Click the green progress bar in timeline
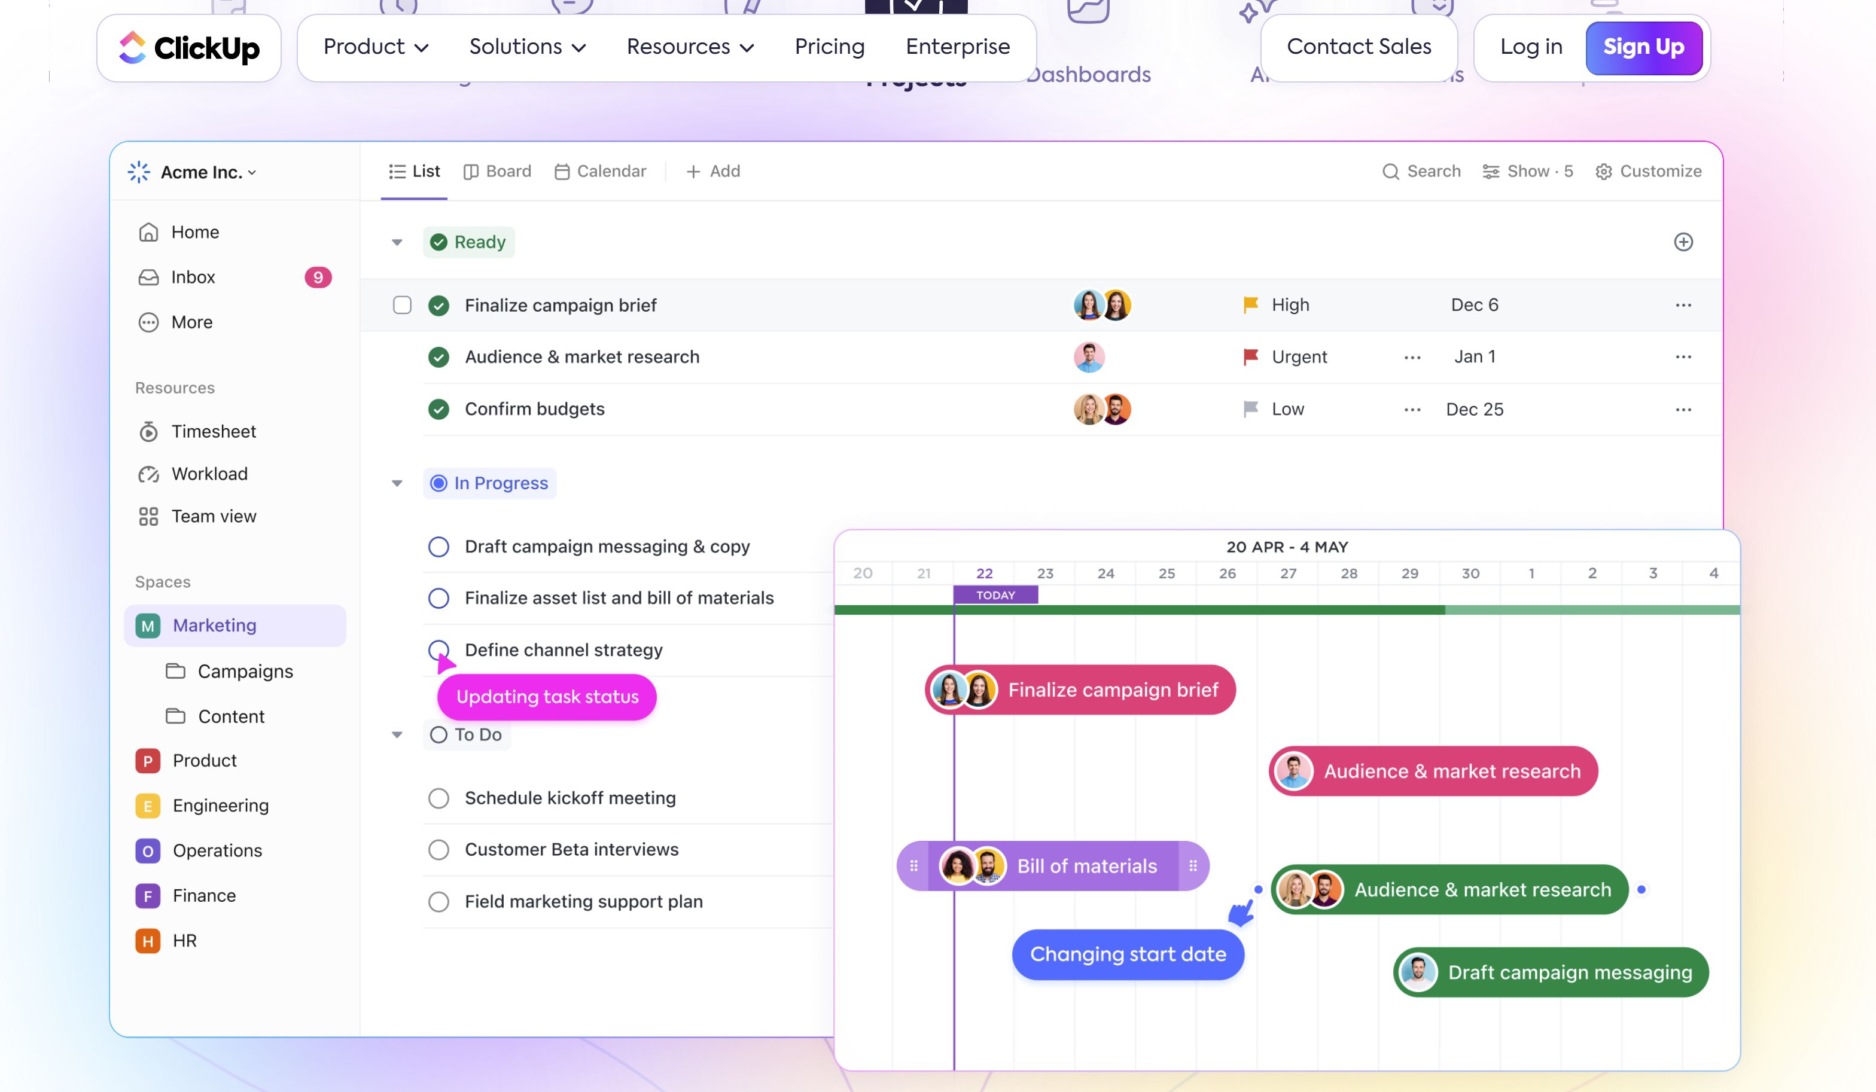1876x1092 pixels. pyautogui.click(x=1191, y=609)
